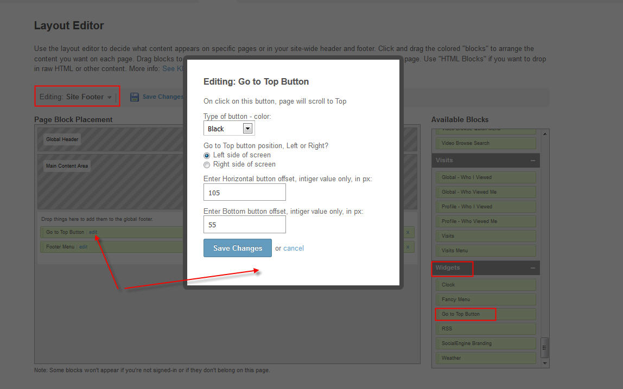The image size is (623, 389).
Task: Click edit link for Footer Menu block
Action: click(x=83, y=247)
